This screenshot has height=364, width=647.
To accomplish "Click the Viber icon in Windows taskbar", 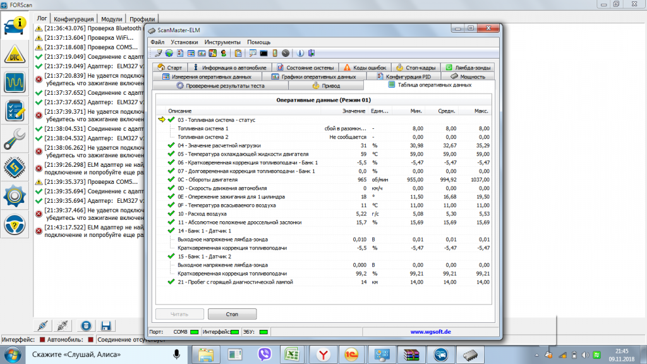I will coord(264,355).
